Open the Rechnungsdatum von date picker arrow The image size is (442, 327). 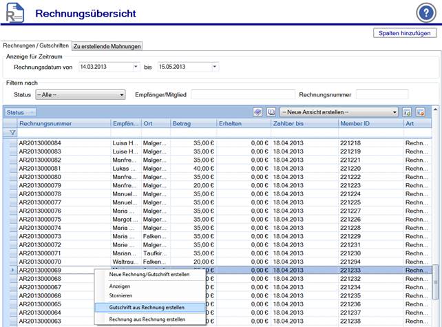pyautogui.click(x=136, y=67)
